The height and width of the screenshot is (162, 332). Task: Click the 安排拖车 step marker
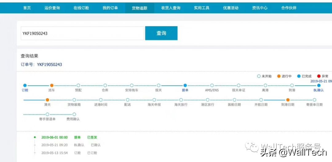tap(132, 85)
